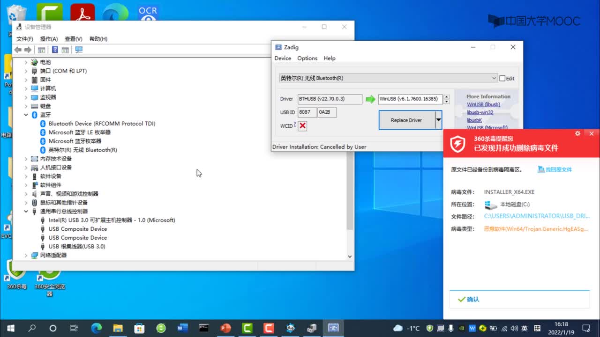Click the Windows Start button
The width and height of the screenshot is (600, 337).
click(x=10, y=328)
